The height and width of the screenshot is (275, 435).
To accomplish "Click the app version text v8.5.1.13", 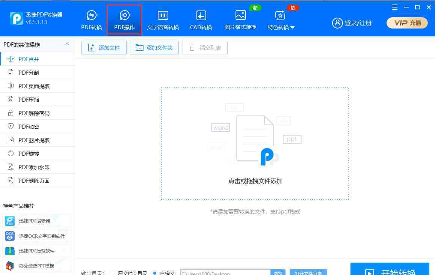I will [36, 22].
